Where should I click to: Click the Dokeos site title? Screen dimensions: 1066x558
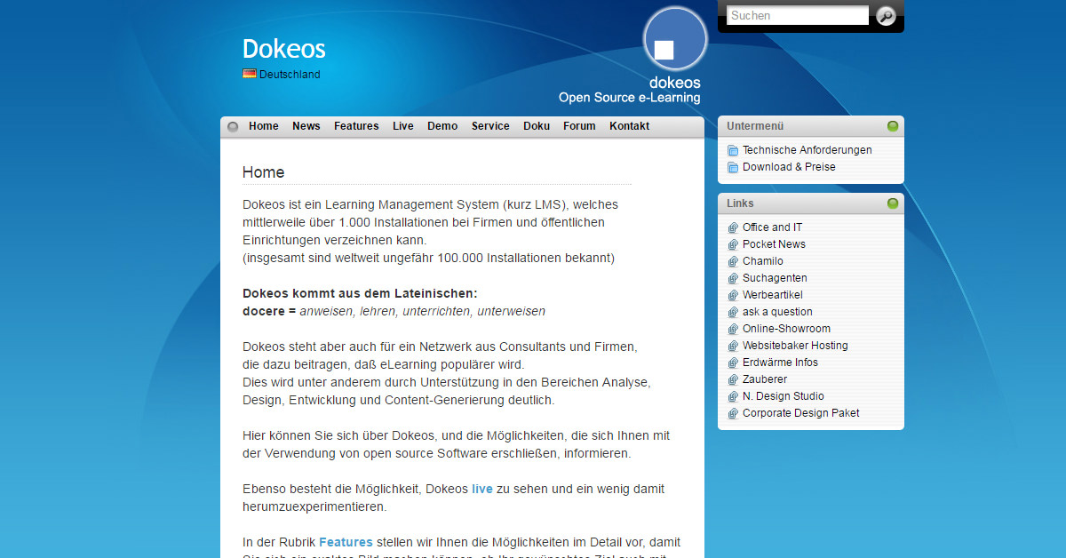tap(284, 49)
